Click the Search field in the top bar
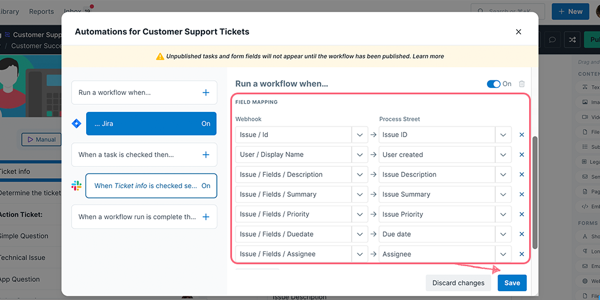 coord(509,12)
